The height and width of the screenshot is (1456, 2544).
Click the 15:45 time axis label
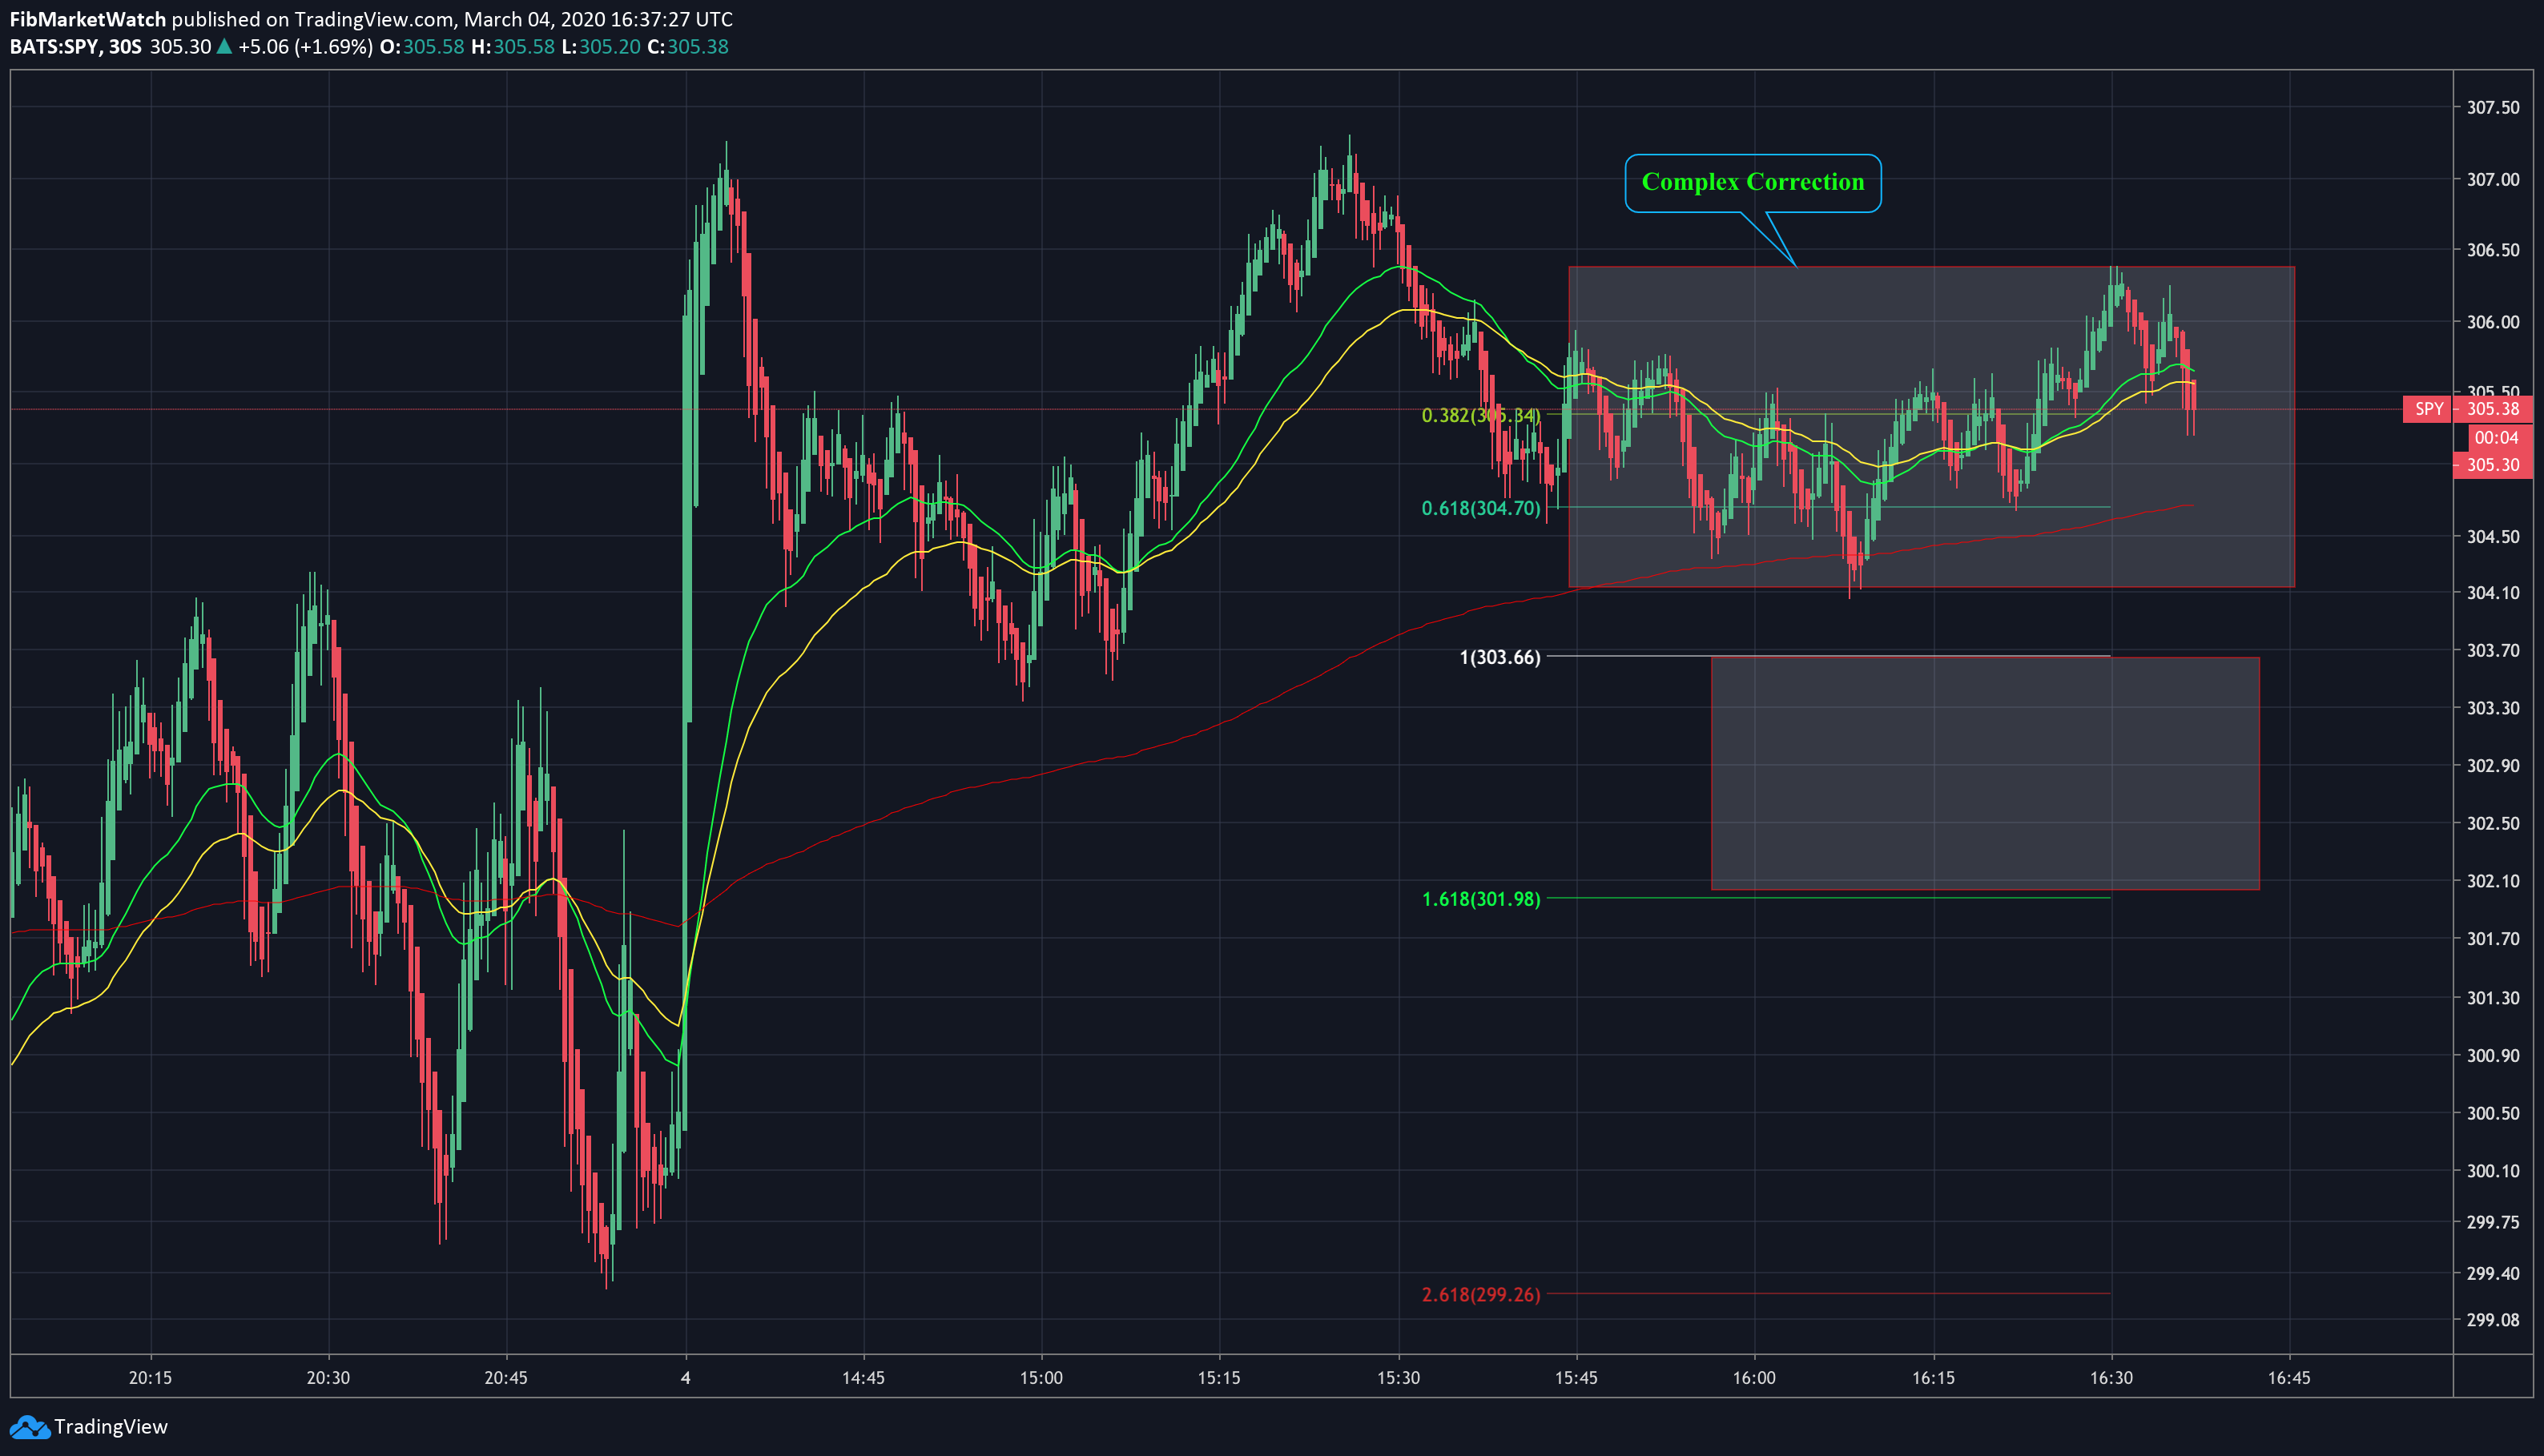tap(1576, 1378)
